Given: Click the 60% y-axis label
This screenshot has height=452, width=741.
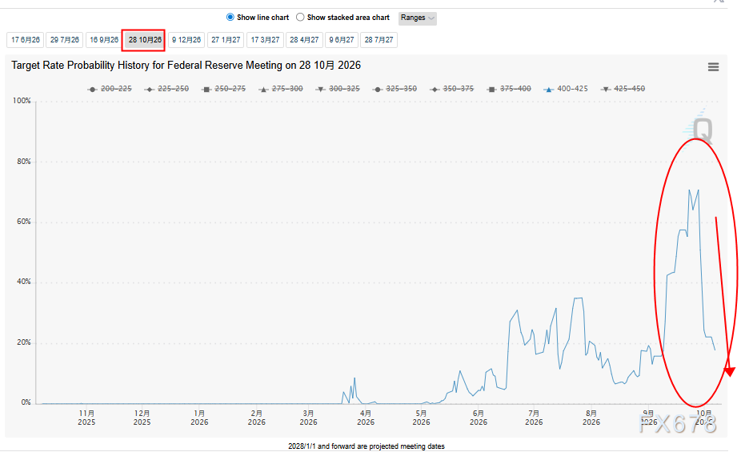Looking at the screenshot, I should point(24,222).
